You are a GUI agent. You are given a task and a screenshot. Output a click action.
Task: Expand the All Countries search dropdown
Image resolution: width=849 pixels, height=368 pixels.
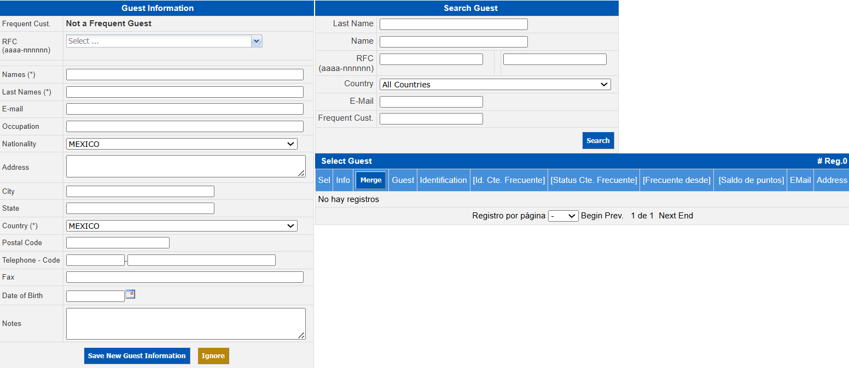coord(495,85)
